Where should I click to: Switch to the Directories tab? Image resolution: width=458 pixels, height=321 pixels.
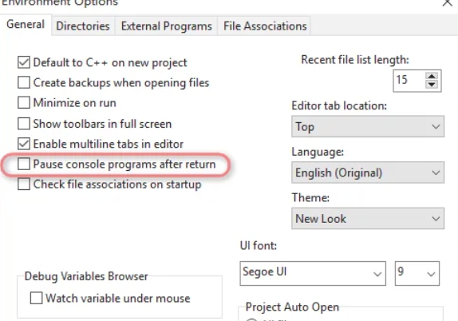pos(83,26)
